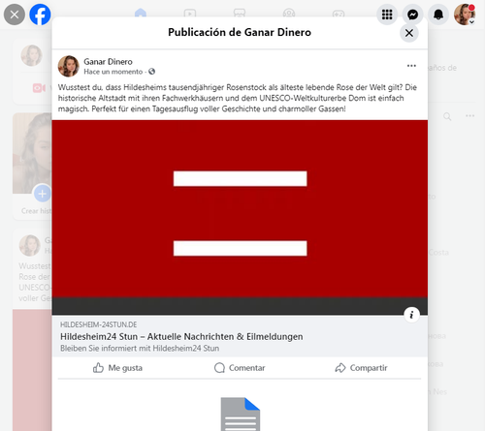Click the live video camera icon in background
The width and height of the screenshot is (485, 431).
[39, 88]
